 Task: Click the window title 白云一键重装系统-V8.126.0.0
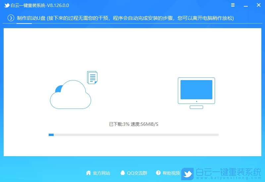click(40, 5)
